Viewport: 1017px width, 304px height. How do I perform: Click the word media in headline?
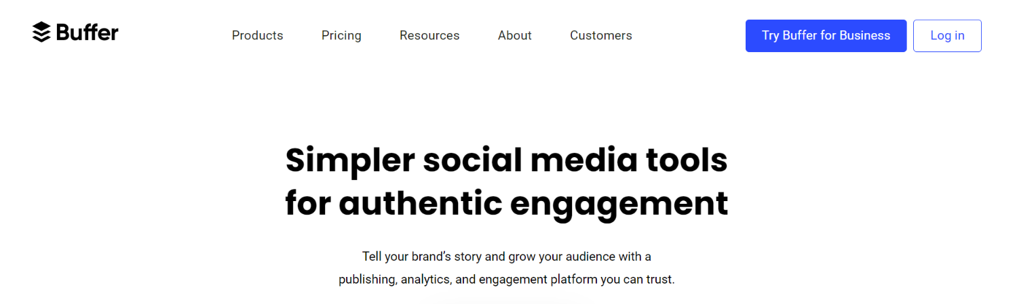[x=583, y=160]
